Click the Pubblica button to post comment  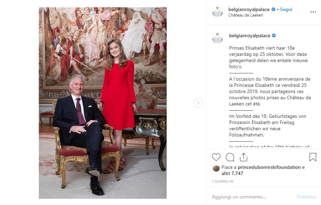click(x=307, y=197)
